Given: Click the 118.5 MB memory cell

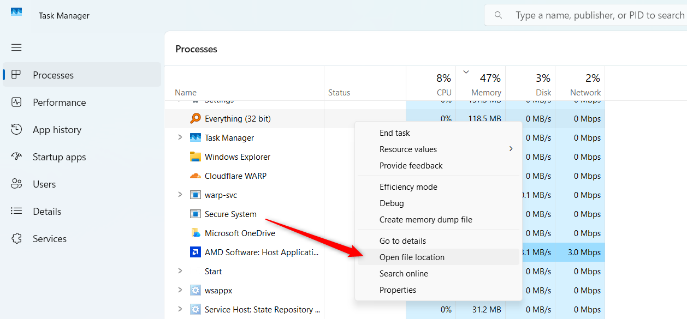Looking at the screenshot, I should point(480,118).
